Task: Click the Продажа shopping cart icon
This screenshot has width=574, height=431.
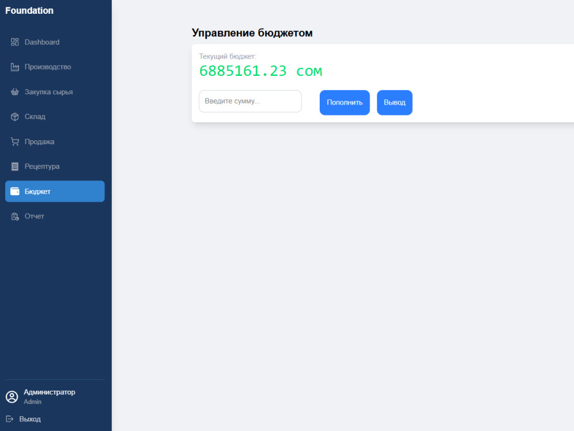Action: pos(15,141)
